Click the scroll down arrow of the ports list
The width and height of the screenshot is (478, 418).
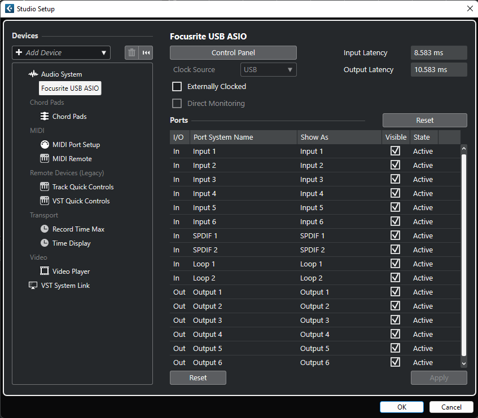(x=464, y=363)
